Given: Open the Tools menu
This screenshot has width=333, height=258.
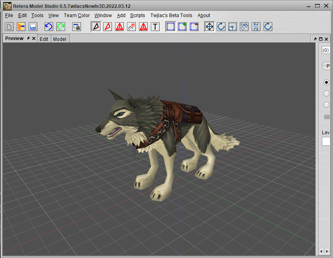Looking at the screenshot, I should pos(37,15).
